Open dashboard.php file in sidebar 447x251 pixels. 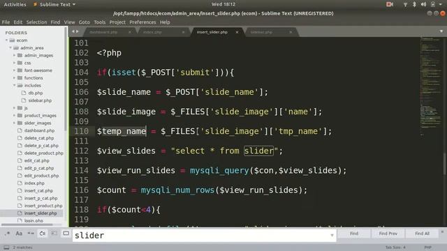coord(39,130)
